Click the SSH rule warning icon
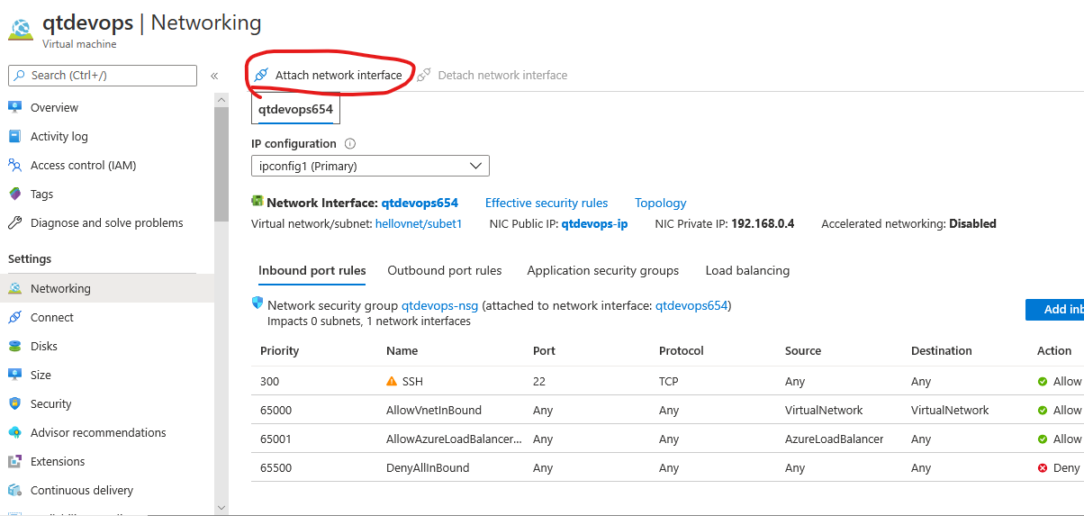1084x516 pixels. point(392,381)
